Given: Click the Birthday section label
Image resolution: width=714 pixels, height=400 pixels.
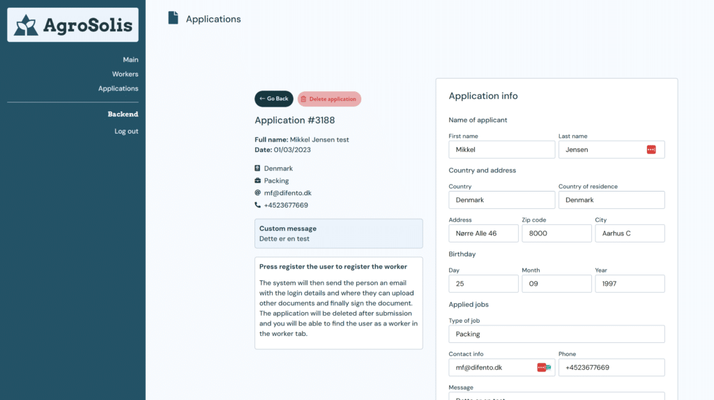Looking at the screenshot, I should pyautogui.click(x=462, y=254).
